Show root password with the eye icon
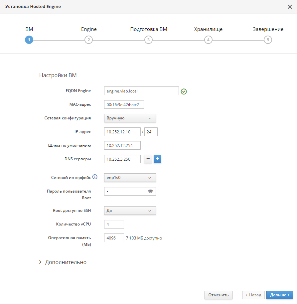 (150, 191)
